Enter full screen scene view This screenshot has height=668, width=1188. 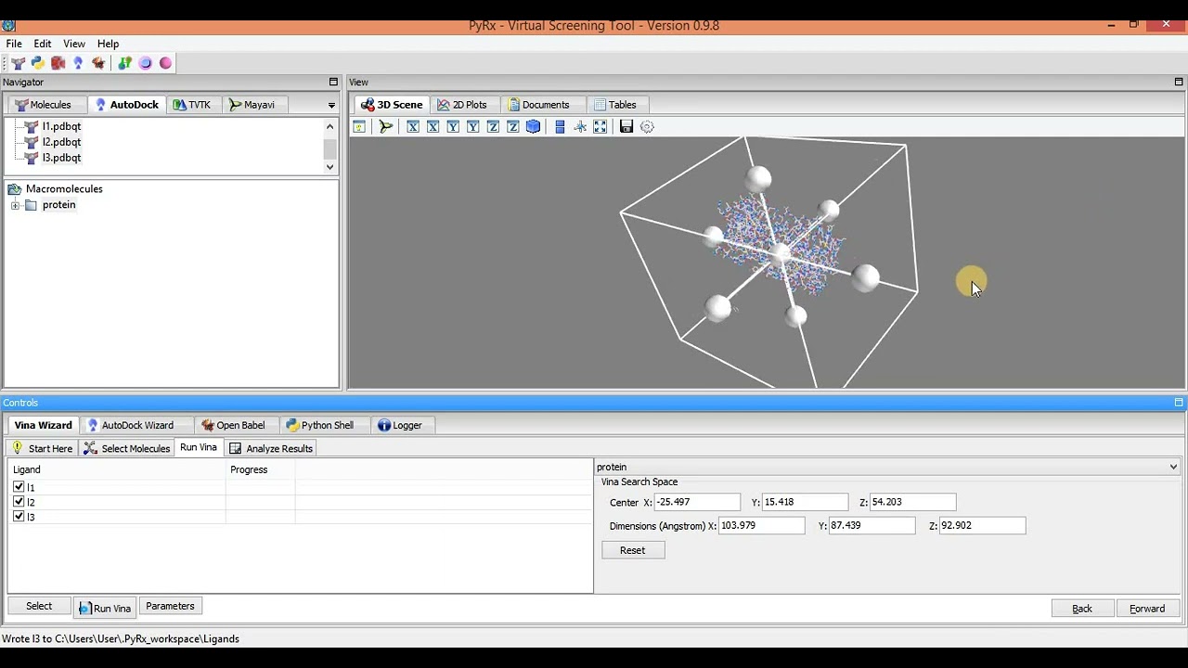600,126
